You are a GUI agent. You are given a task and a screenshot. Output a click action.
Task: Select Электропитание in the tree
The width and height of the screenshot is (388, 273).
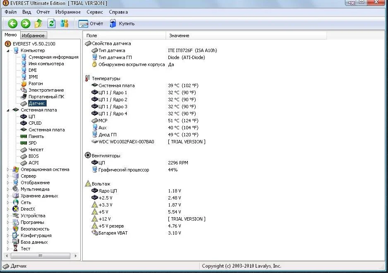point(46,90)
